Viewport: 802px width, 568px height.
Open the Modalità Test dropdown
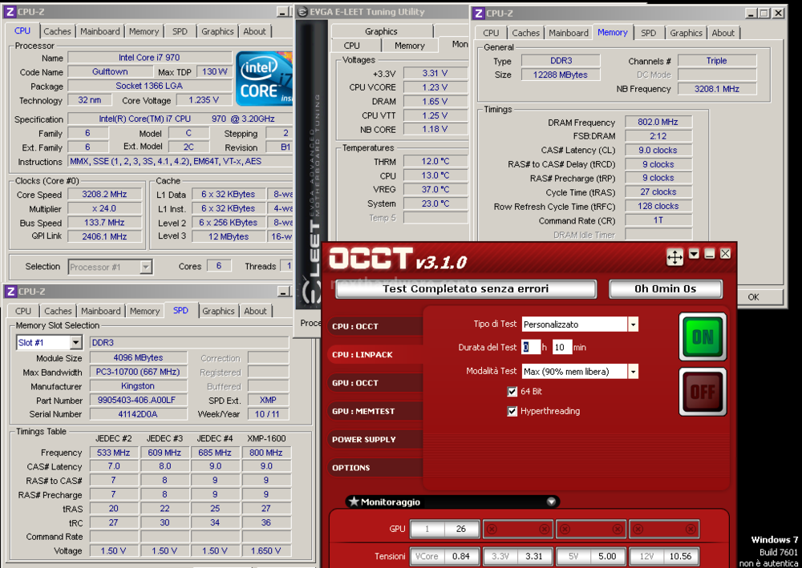(x=633, y=372)
